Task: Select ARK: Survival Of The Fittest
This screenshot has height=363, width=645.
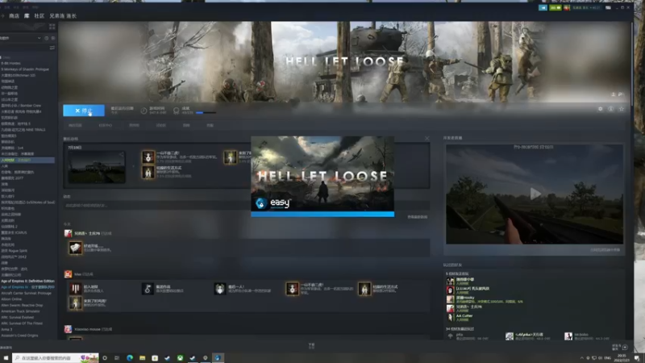Action: [x=22, y=323]
